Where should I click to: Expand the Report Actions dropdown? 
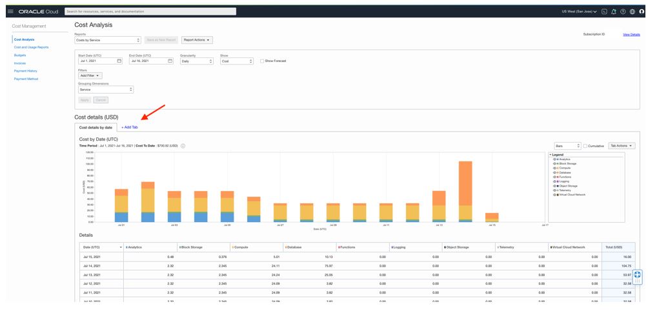(x=197, y=40)
